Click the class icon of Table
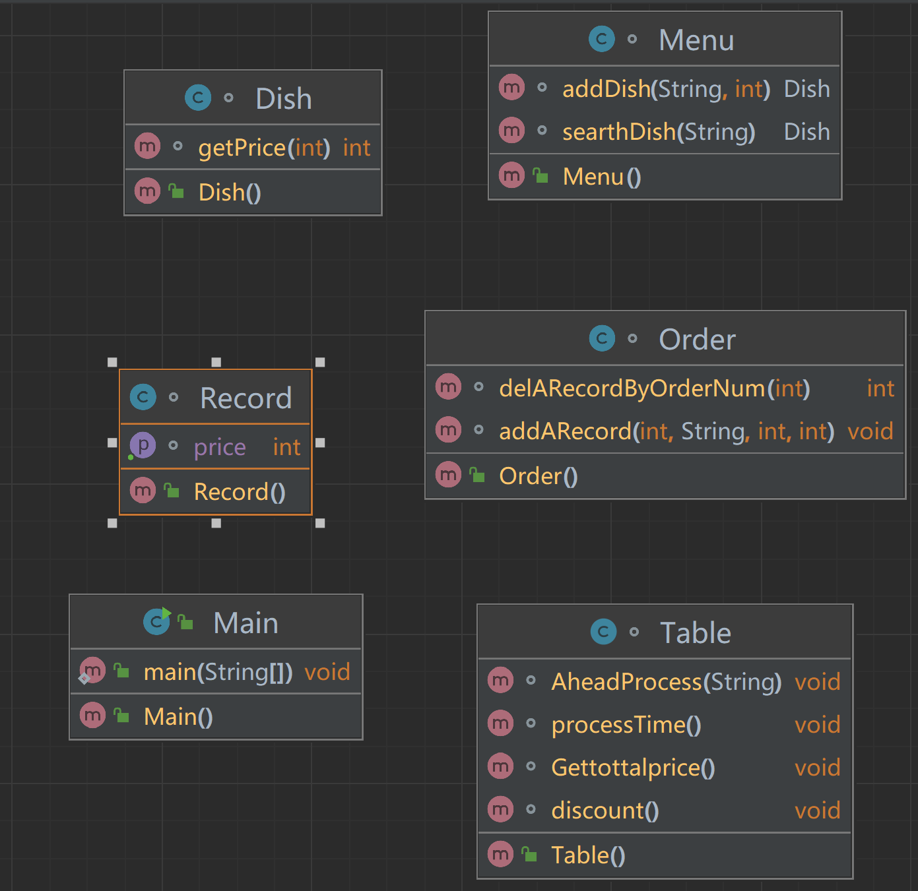Viewport: 918px width, 891px height. [x=603, y=632]
